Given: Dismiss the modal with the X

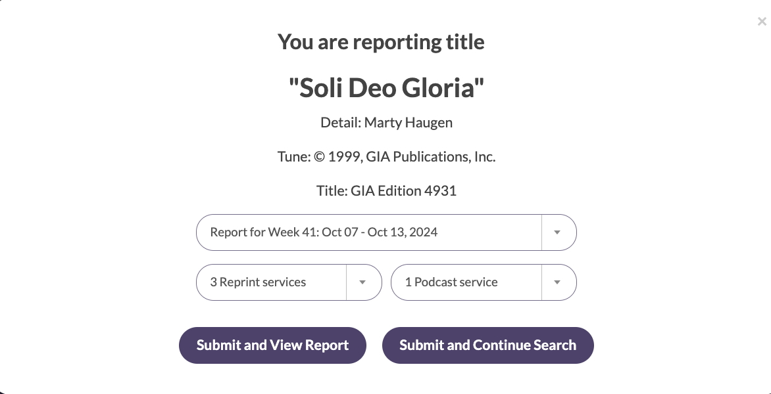Looking at the screenshot, I should tap(762, 21).
